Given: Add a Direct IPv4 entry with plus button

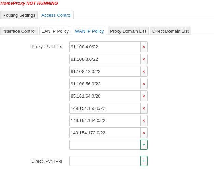Looking at the screenshot, I should tap(144, 161).
